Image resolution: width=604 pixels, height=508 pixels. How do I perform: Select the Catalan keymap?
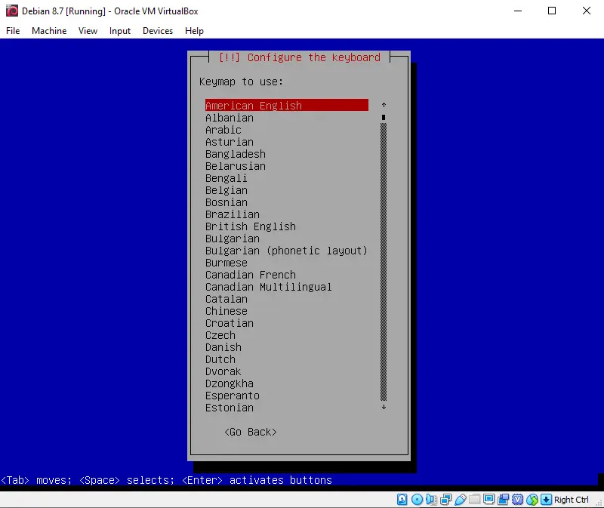click(287, 299)
